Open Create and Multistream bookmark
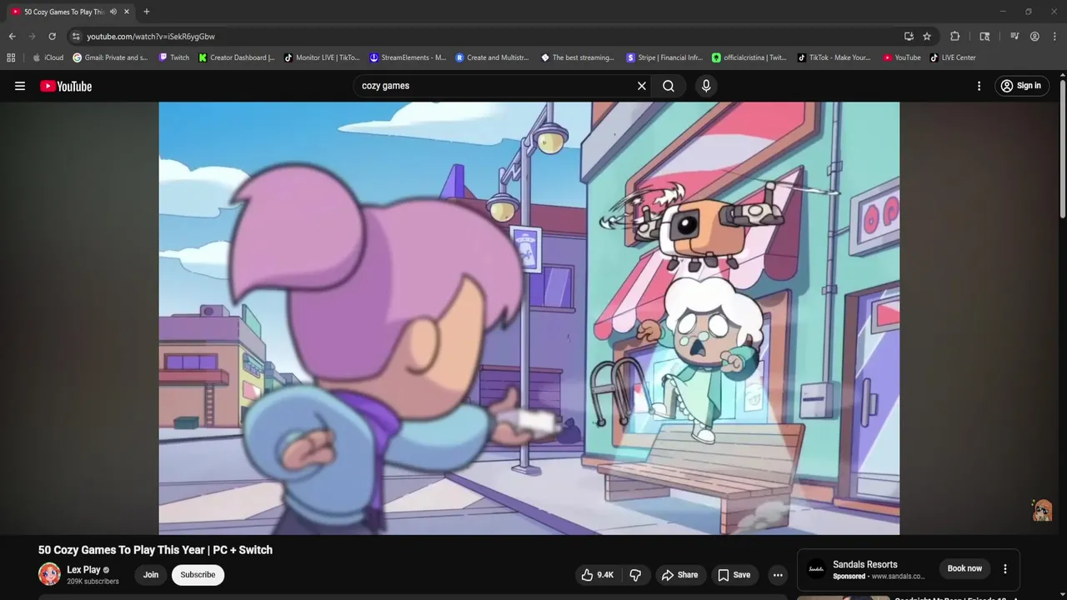Viewport: 1067px width, 600px height. click(493, 57)
